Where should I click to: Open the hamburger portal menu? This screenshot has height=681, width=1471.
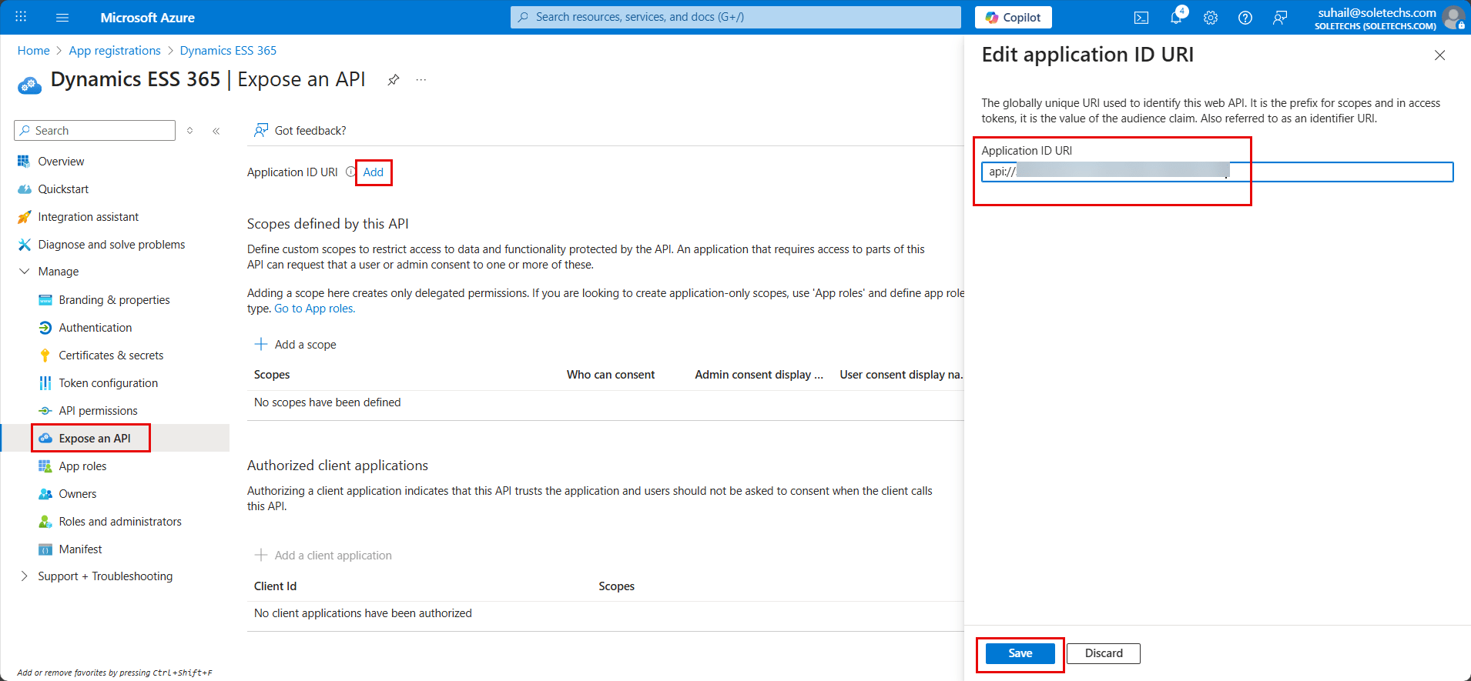(x=62, y=17)
